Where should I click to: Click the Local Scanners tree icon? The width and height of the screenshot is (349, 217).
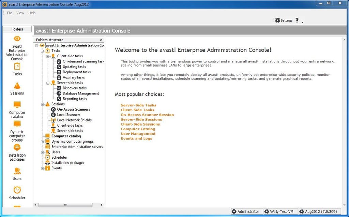53,115
